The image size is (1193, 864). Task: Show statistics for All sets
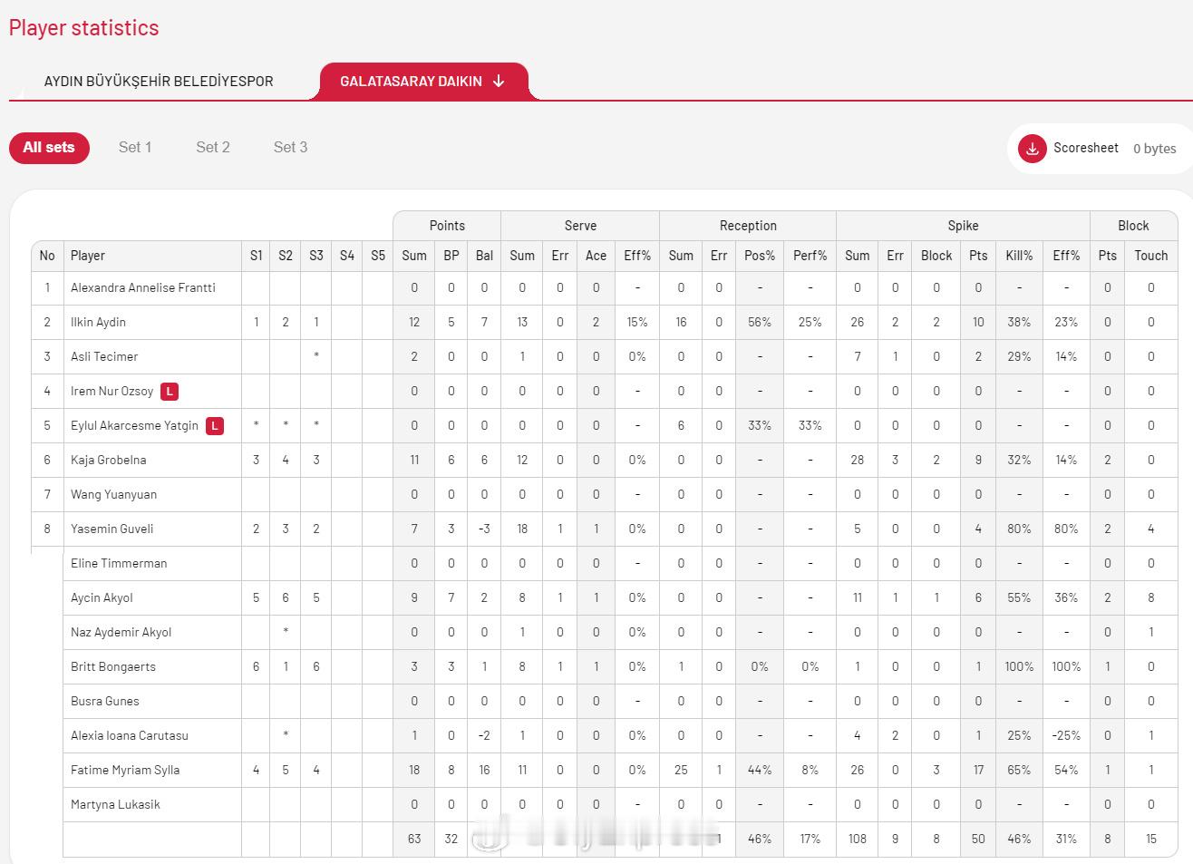click(x=49, y=148)
